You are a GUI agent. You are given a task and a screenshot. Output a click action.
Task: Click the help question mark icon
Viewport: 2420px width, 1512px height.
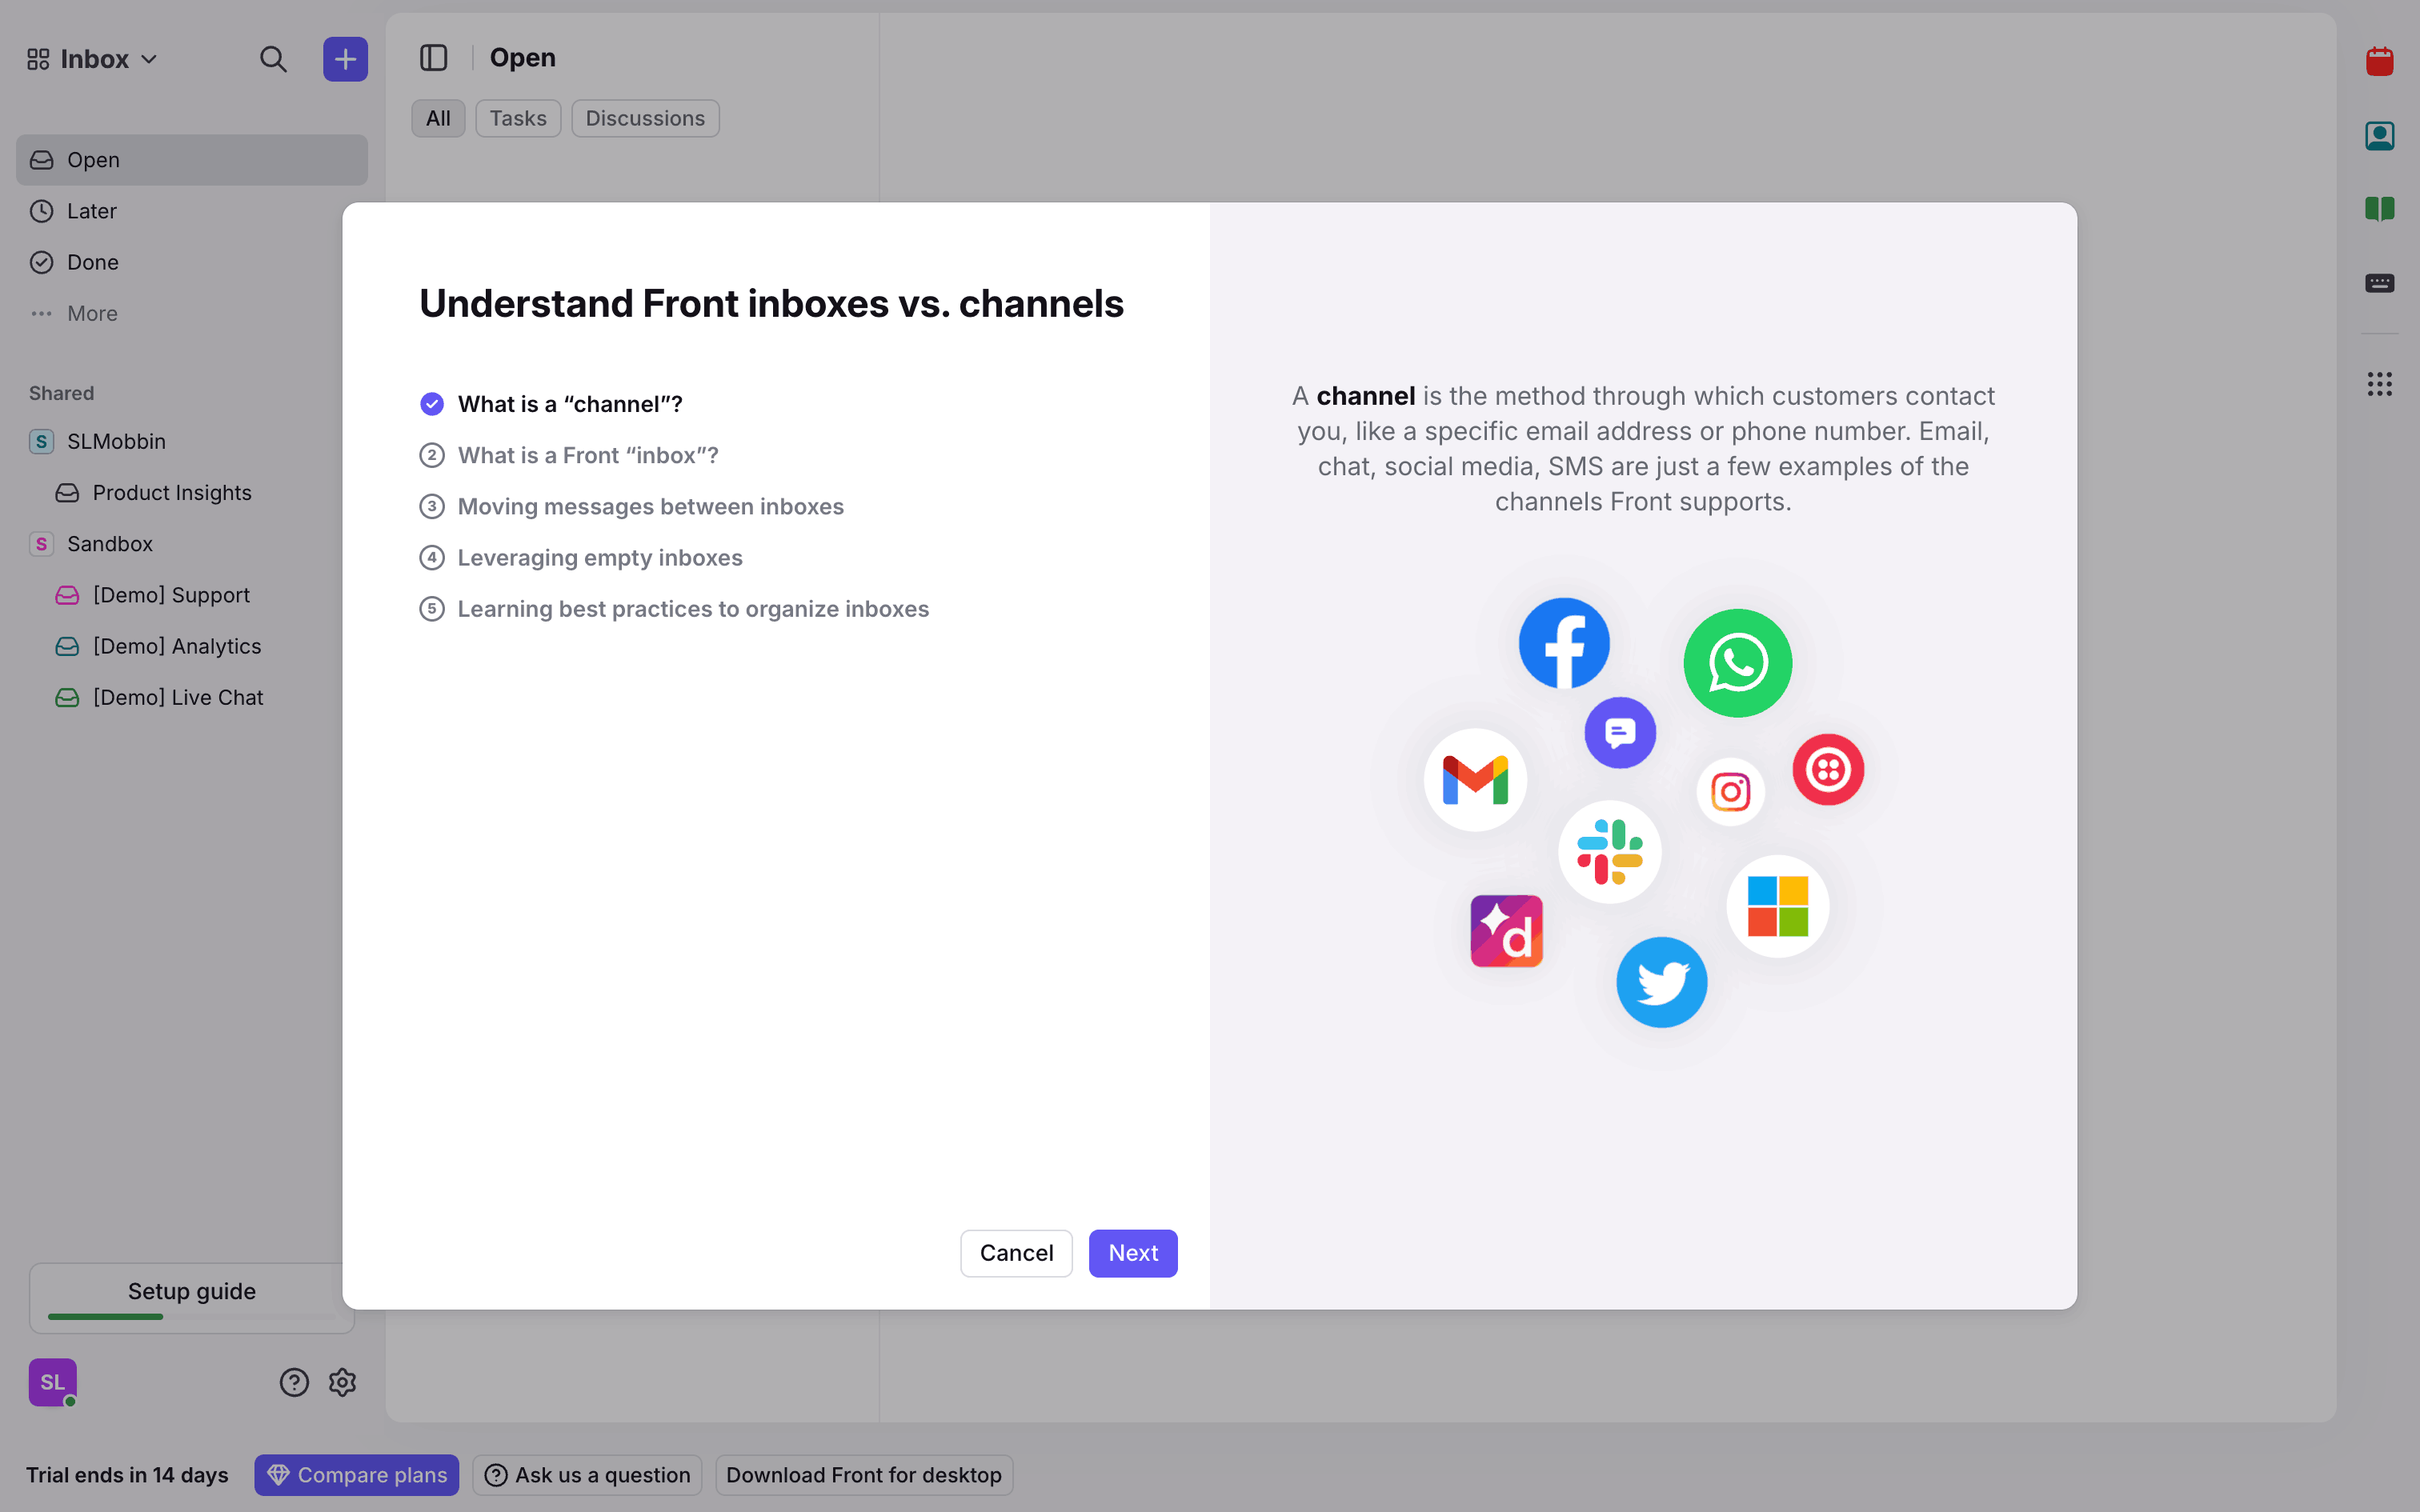pos(294,1382)
